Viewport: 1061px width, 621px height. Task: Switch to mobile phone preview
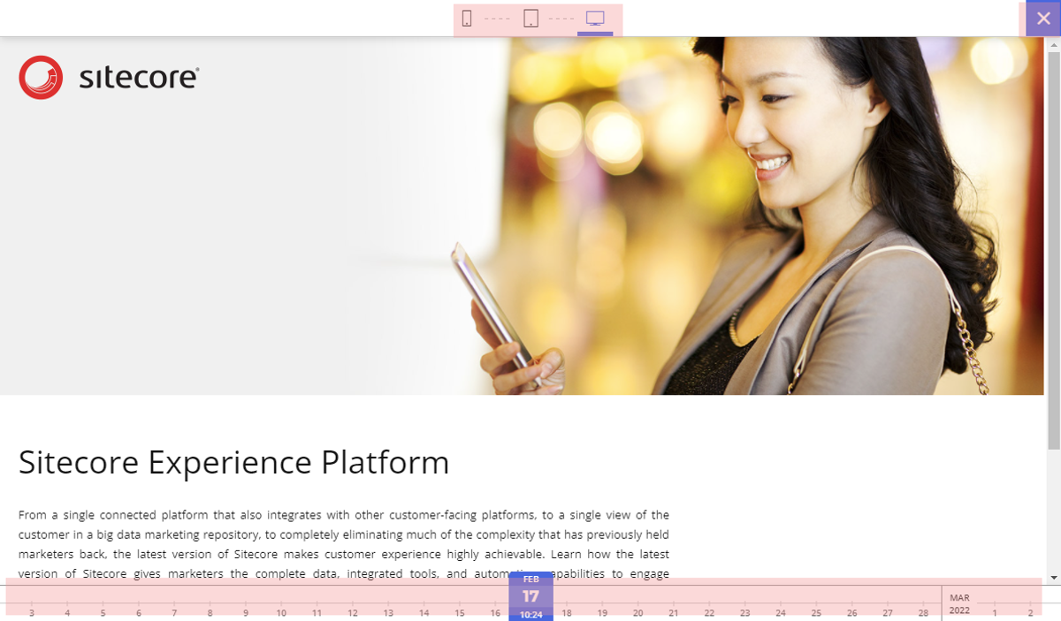[467, 19]
